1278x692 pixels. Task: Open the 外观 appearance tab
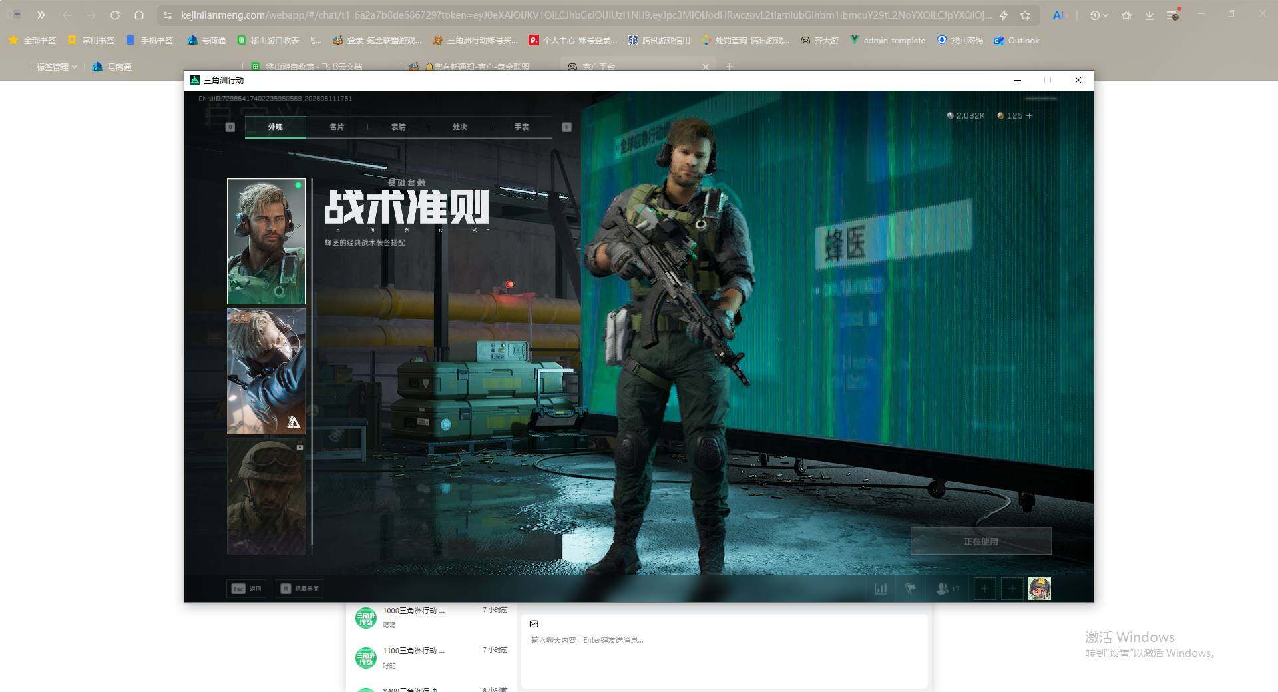coord(275,127)
